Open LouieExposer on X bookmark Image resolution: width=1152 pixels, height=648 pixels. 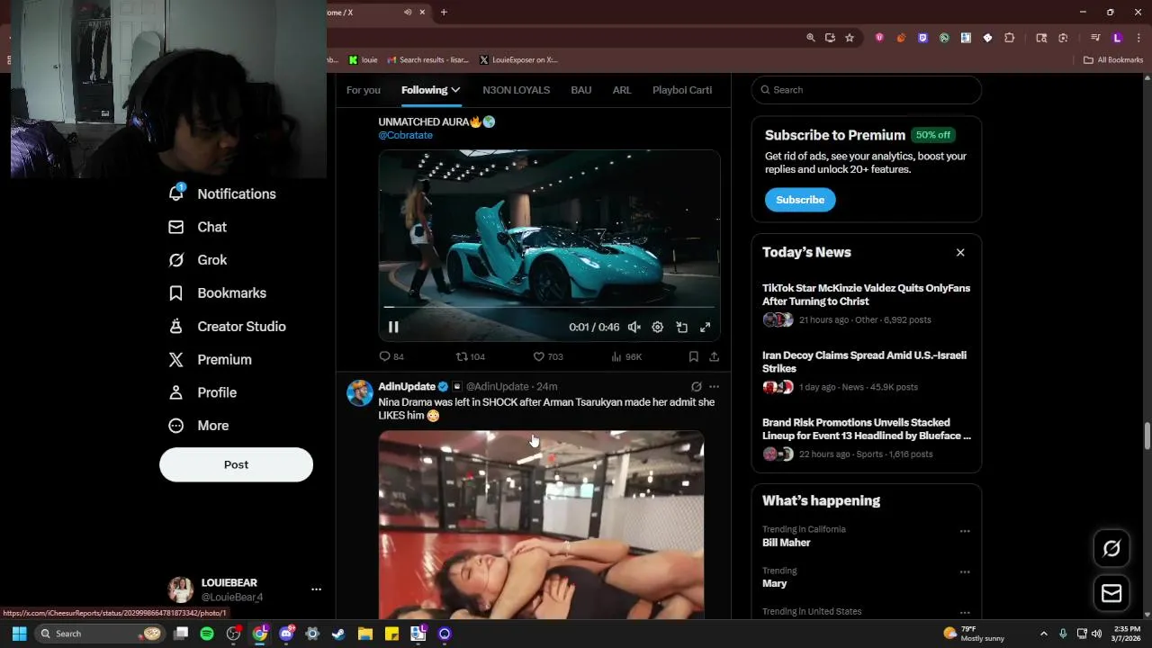click(x=518, y=60)
